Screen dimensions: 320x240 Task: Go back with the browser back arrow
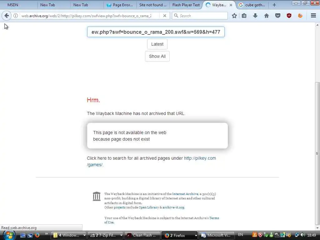coord(7,16)
